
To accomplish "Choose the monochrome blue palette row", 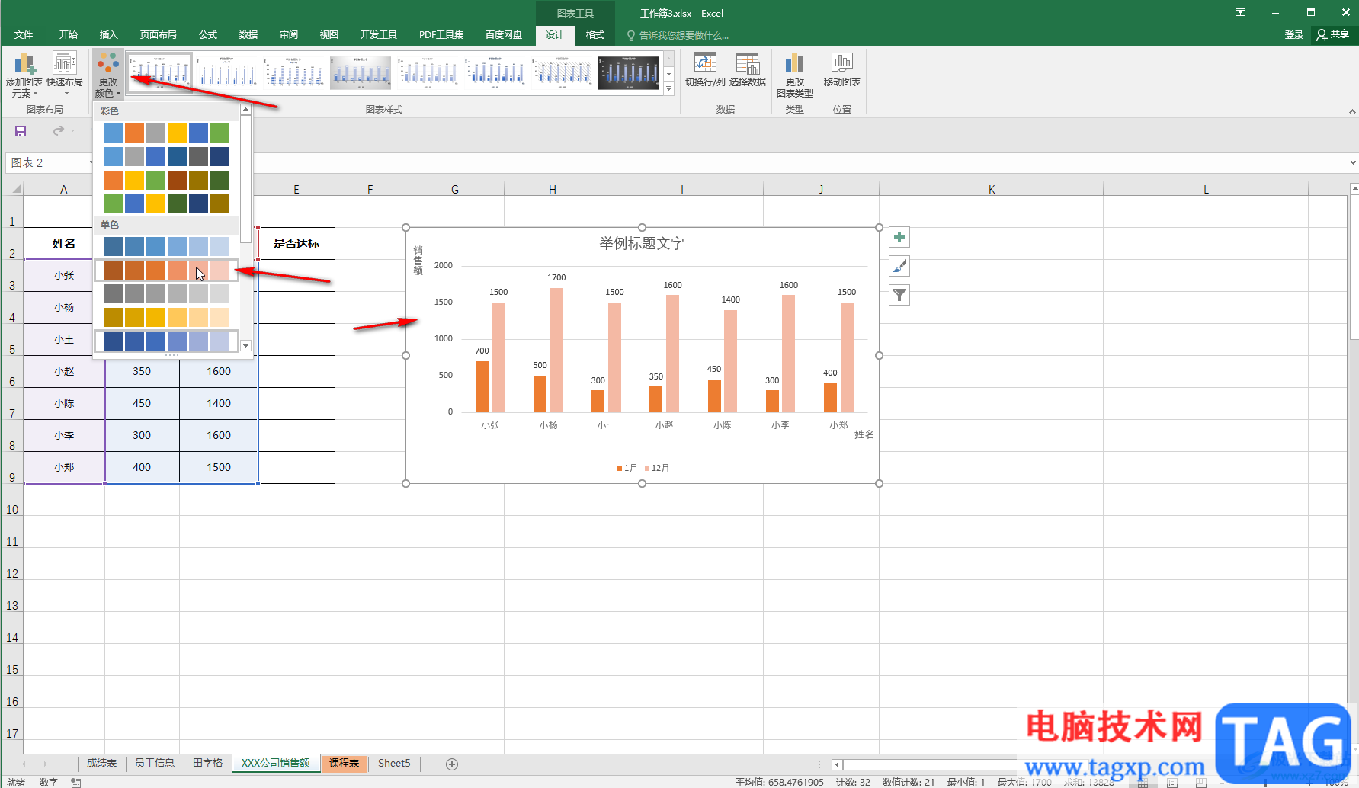I will pyautogui.click(x=166, y=246).
